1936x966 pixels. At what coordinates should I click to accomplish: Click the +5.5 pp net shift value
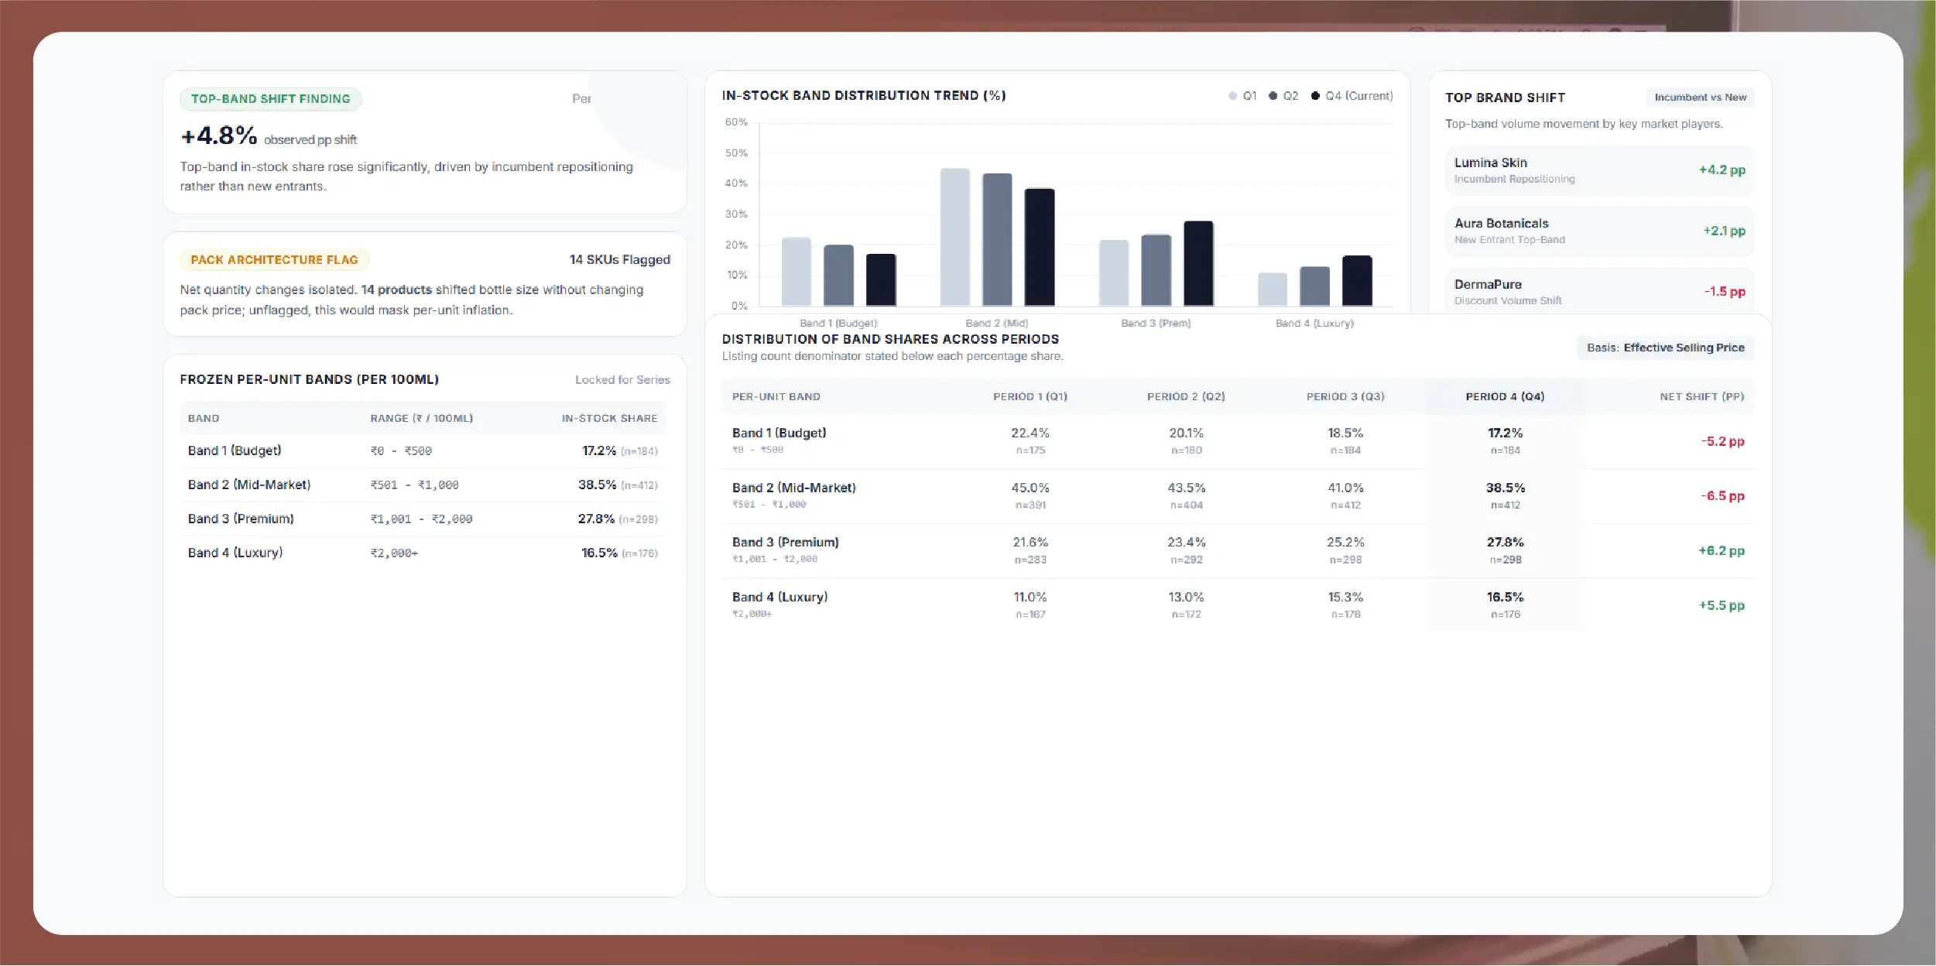[1722, 606]
